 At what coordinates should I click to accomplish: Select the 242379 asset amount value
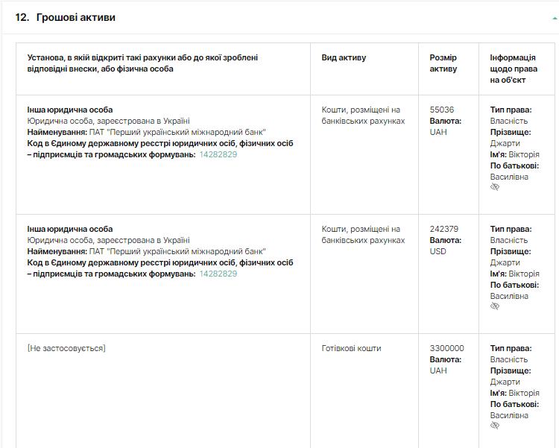(444, 229)
